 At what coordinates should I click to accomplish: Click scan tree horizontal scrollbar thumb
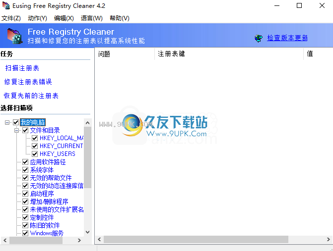pos(36,241)
